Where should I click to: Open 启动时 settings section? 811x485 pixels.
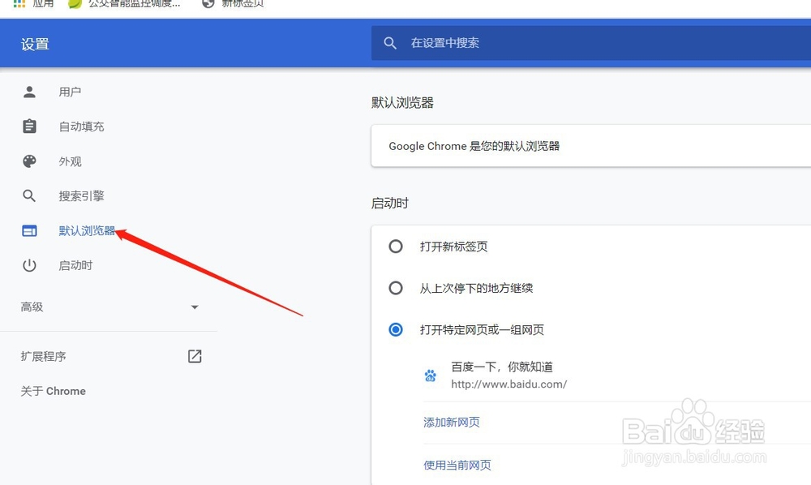[x=75, y=265]
